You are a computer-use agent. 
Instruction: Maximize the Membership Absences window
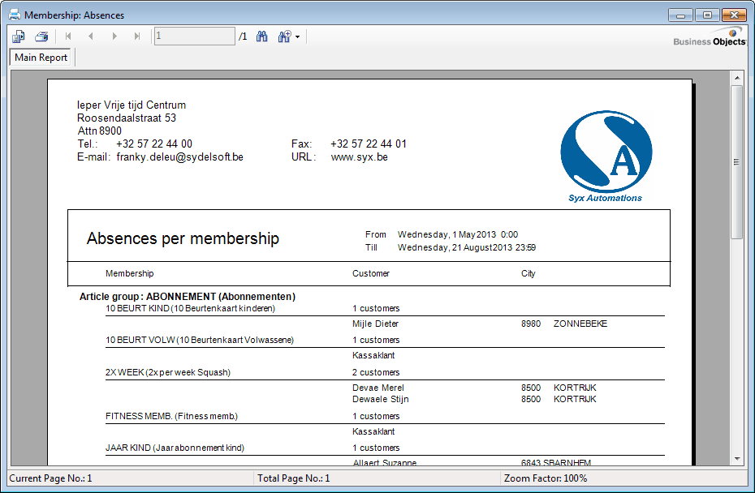(708, 15)
